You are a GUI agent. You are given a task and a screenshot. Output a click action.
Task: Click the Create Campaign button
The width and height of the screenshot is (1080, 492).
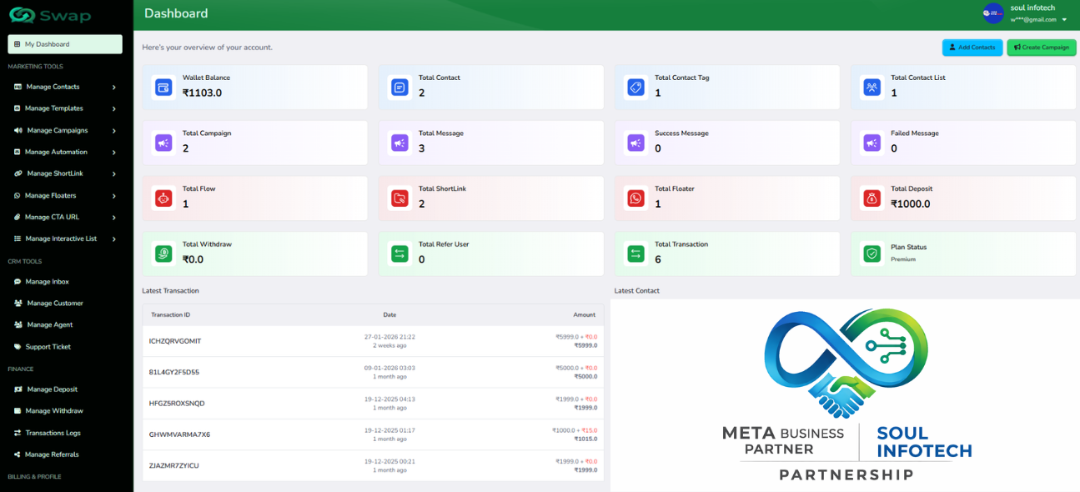point(1041,48)
